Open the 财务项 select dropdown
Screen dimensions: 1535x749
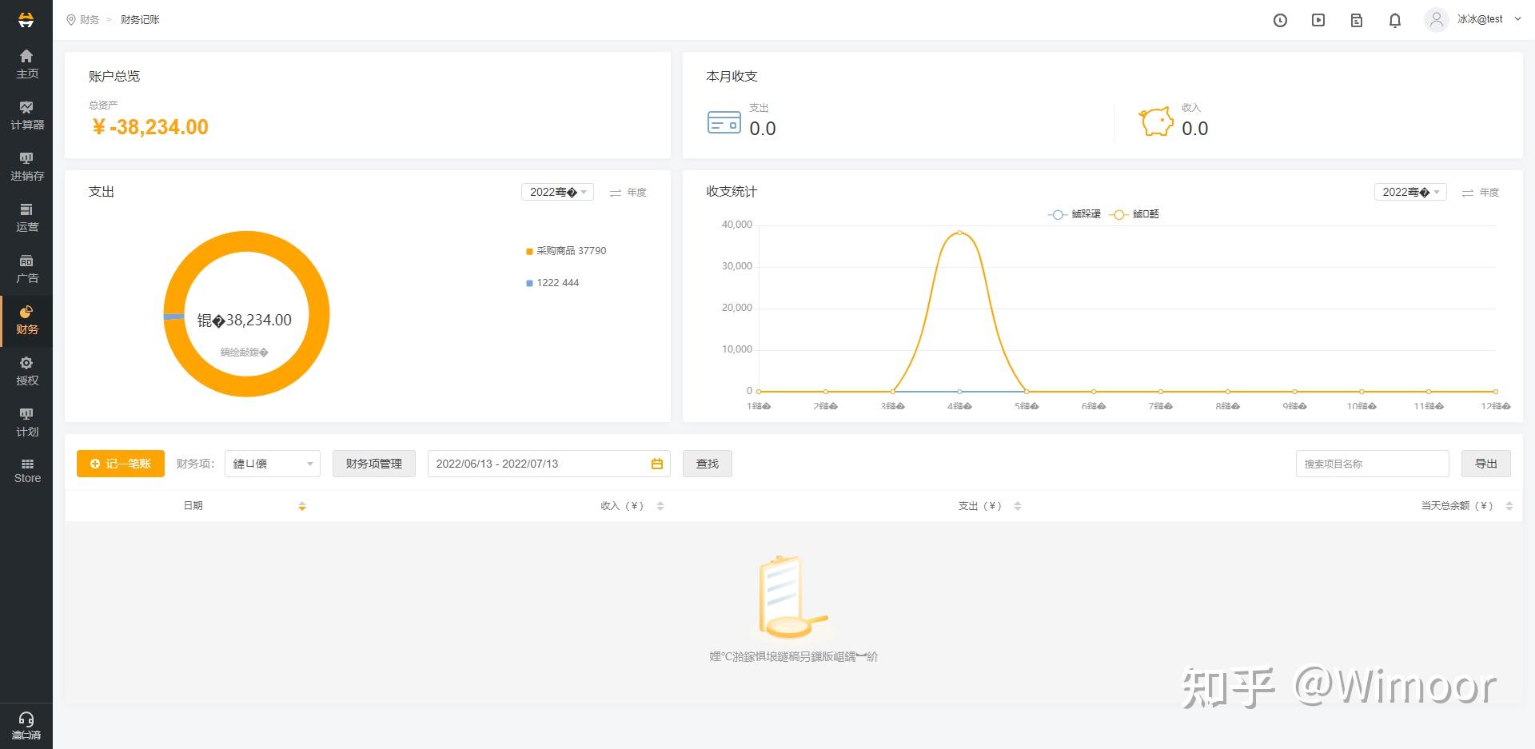[272, 464]
